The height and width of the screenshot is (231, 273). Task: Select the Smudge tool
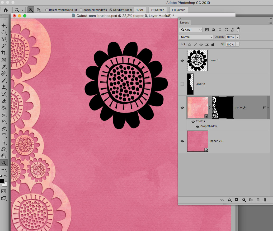(x=4, y=115)
